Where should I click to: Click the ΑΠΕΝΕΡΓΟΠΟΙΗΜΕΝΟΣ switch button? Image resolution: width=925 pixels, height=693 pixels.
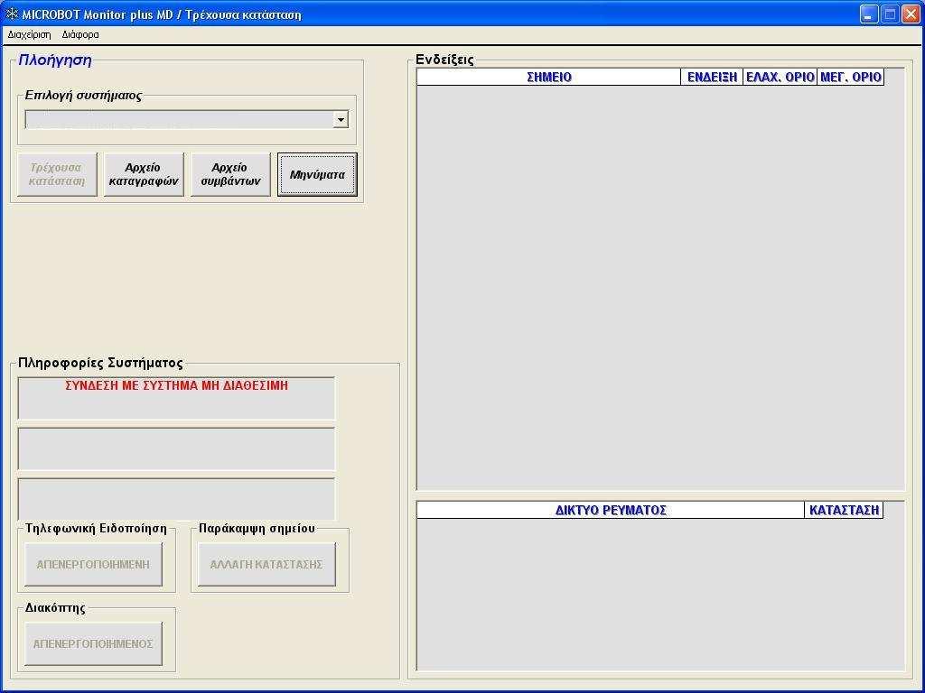[x=93, y=643]
